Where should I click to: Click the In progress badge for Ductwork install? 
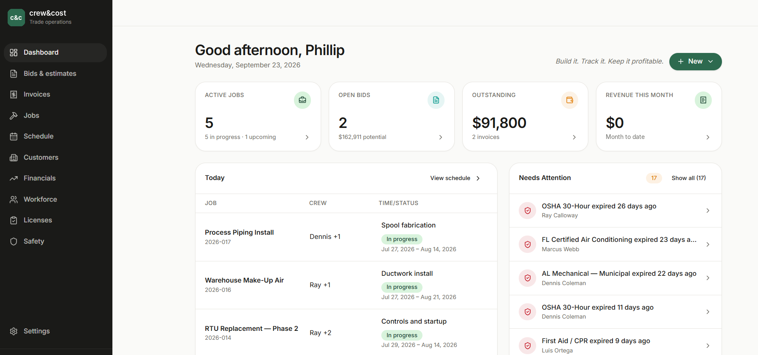click(402, 287)
